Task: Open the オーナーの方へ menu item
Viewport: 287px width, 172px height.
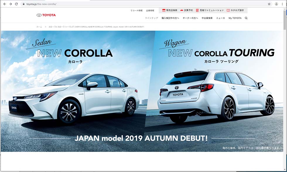Action: (190, 18)
